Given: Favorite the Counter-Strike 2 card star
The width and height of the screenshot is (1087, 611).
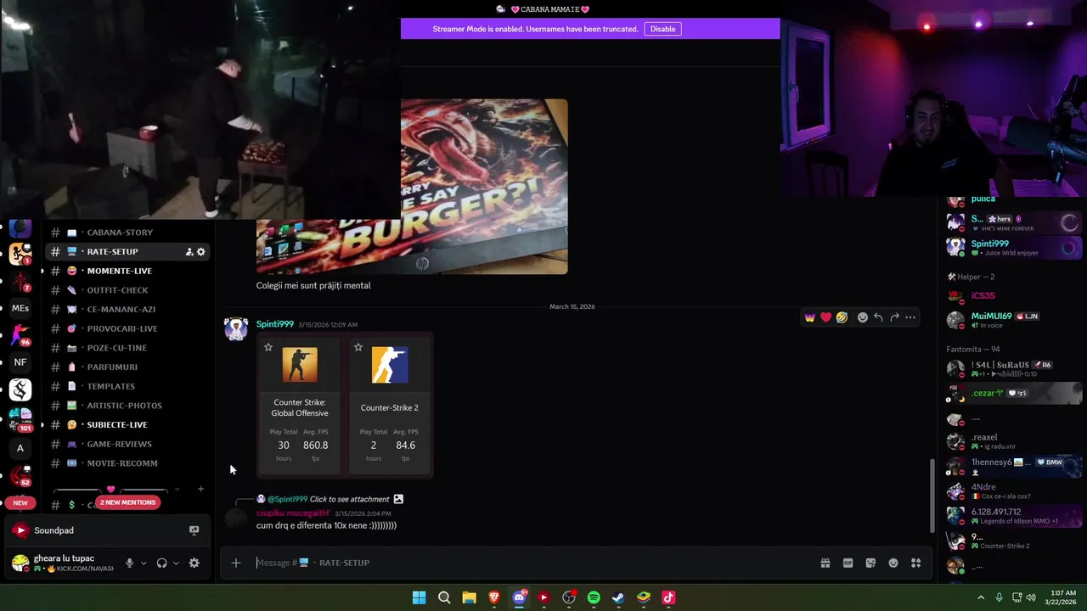Looking at the screenshot, I should pos(358,347).
